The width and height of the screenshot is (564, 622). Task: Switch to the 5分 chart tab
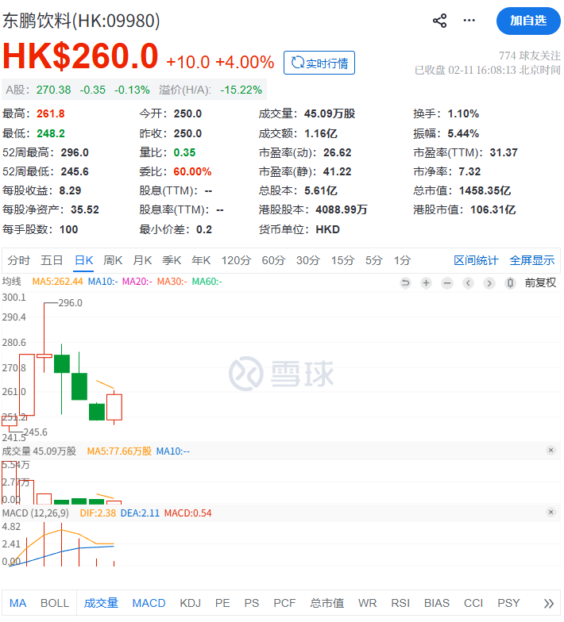[373, 260]
